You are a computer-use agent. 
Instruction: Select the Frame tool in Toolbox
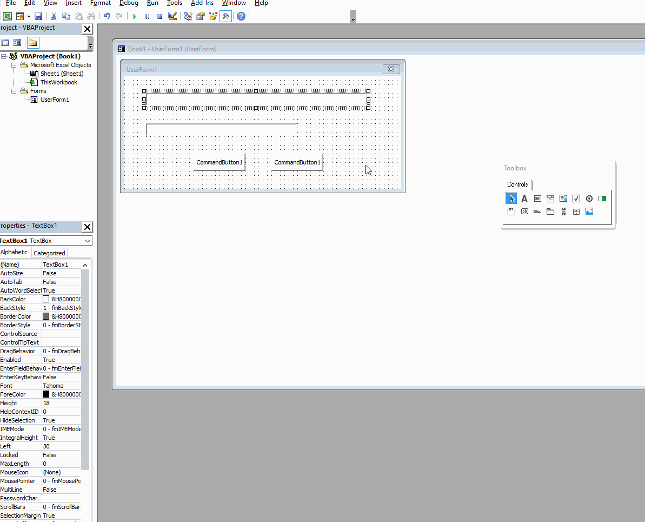point(511,212)
